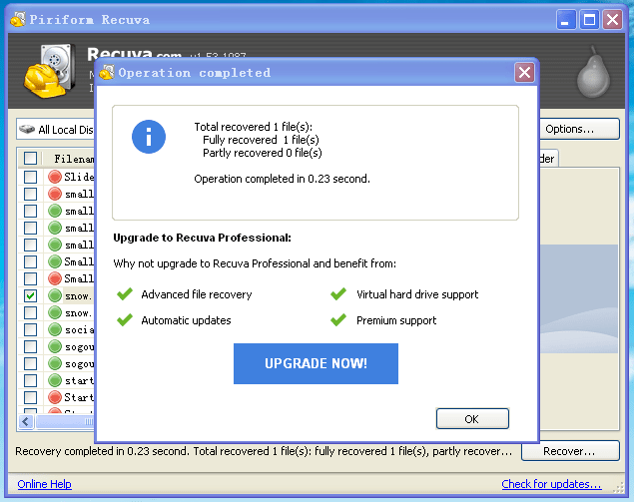Image resolution: width=634 pixels, height=502 pixels.
Task: Open the All Local Disks drive dropdown
Action: tap(58, 130)
